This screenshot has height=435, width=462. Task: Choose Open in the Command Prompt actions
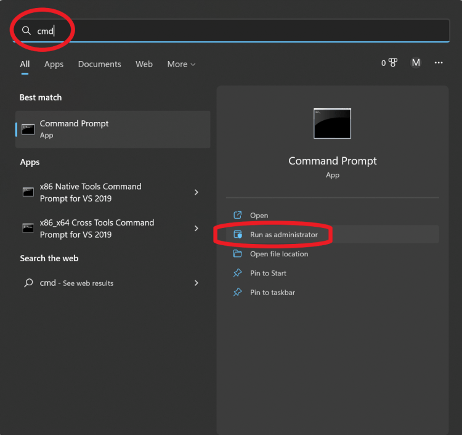259,216
